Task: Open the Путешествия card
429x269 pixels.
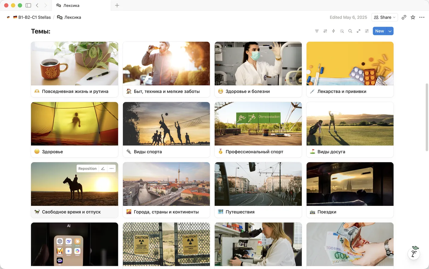Action: point(258,190)
